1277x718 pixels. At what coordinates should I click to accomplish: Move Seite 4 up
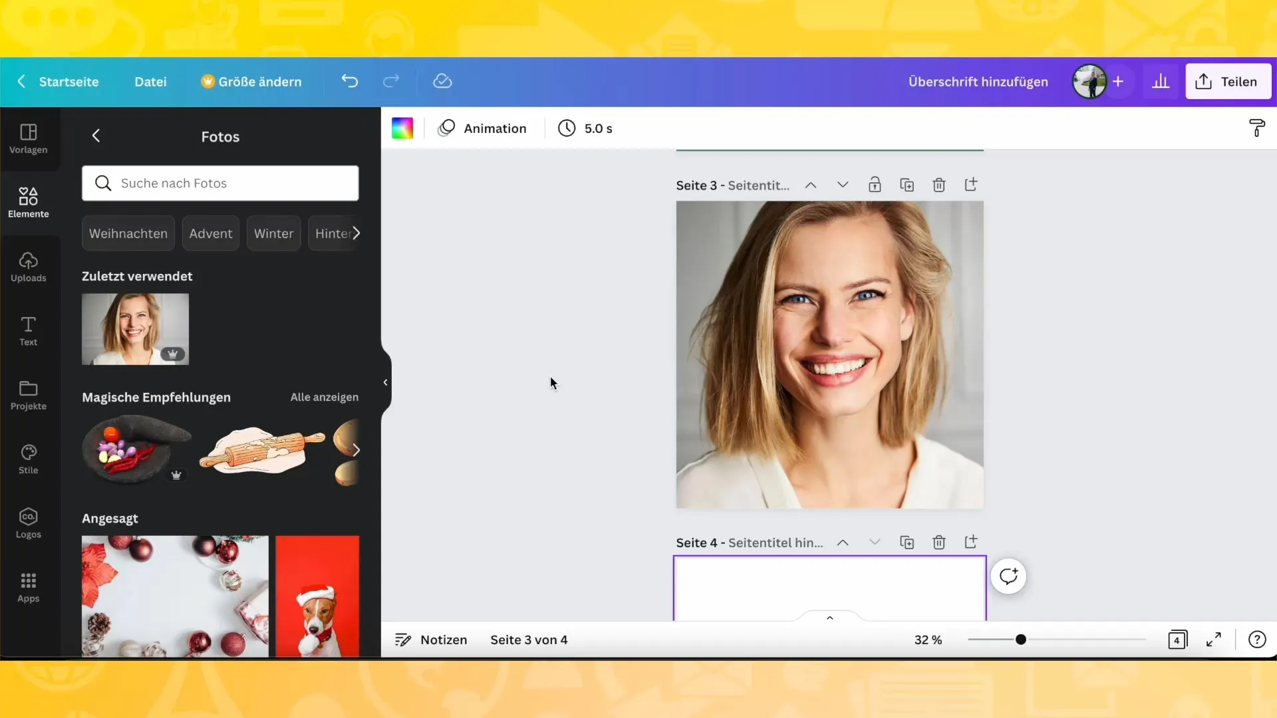pos(842,542)
